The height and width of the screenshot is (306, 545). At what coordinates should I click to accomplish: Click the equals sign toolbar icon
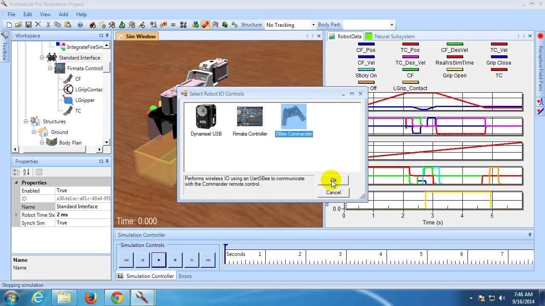coord(173,25)
